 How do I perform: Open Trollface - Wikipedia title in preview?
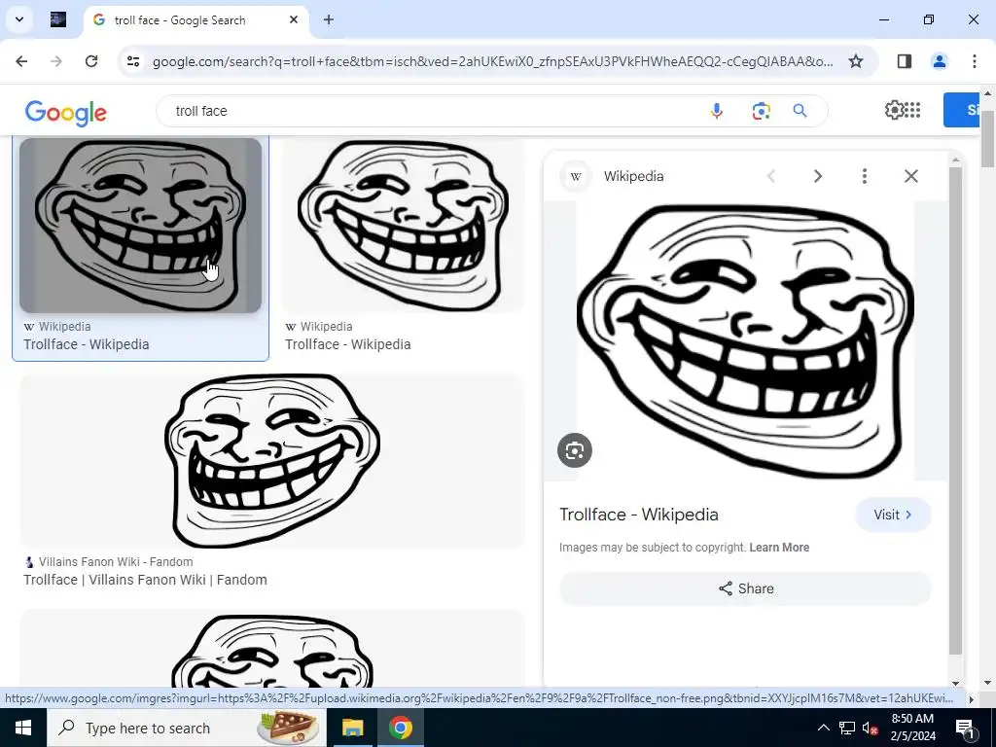pyautogui.click(x=639, y=515)
